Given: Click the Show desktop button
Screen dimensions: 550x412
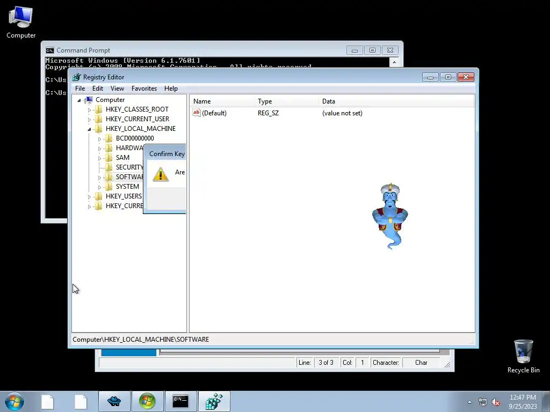Looking at the screenshot, I should pyautogui.click(x=546, y=401).
